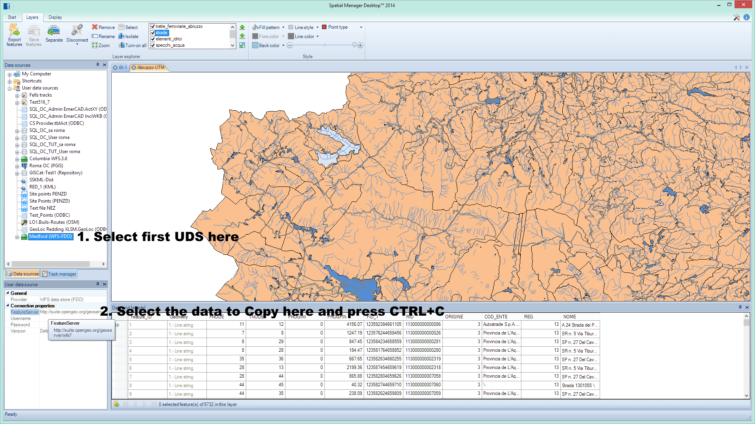The width and height of the screenshot is (755, 424).
Task: Collapse the User data sources node
Action: 9,88
